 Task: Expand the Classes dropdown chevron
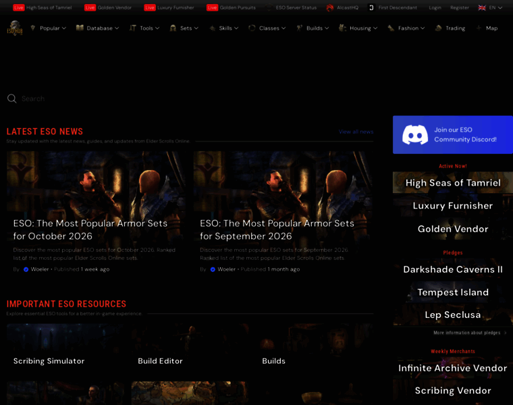pyautogui.click(x=283, y=28)
